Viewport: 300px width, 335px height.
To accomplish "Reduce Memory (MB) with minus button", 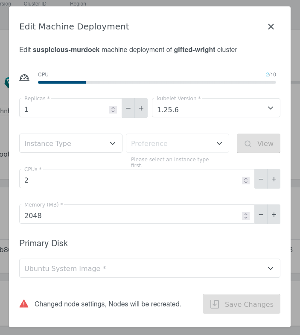I will pyautogui.click(x=261, y=215).
